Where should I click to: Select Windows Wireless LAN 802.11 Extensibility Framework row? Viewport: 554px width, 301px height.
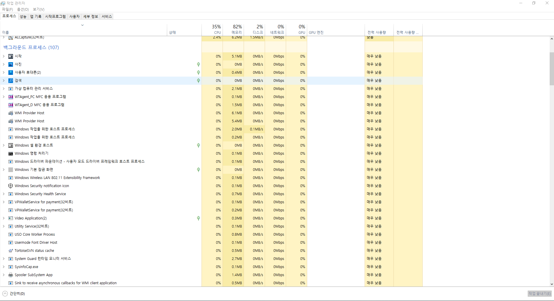(211, 178)
